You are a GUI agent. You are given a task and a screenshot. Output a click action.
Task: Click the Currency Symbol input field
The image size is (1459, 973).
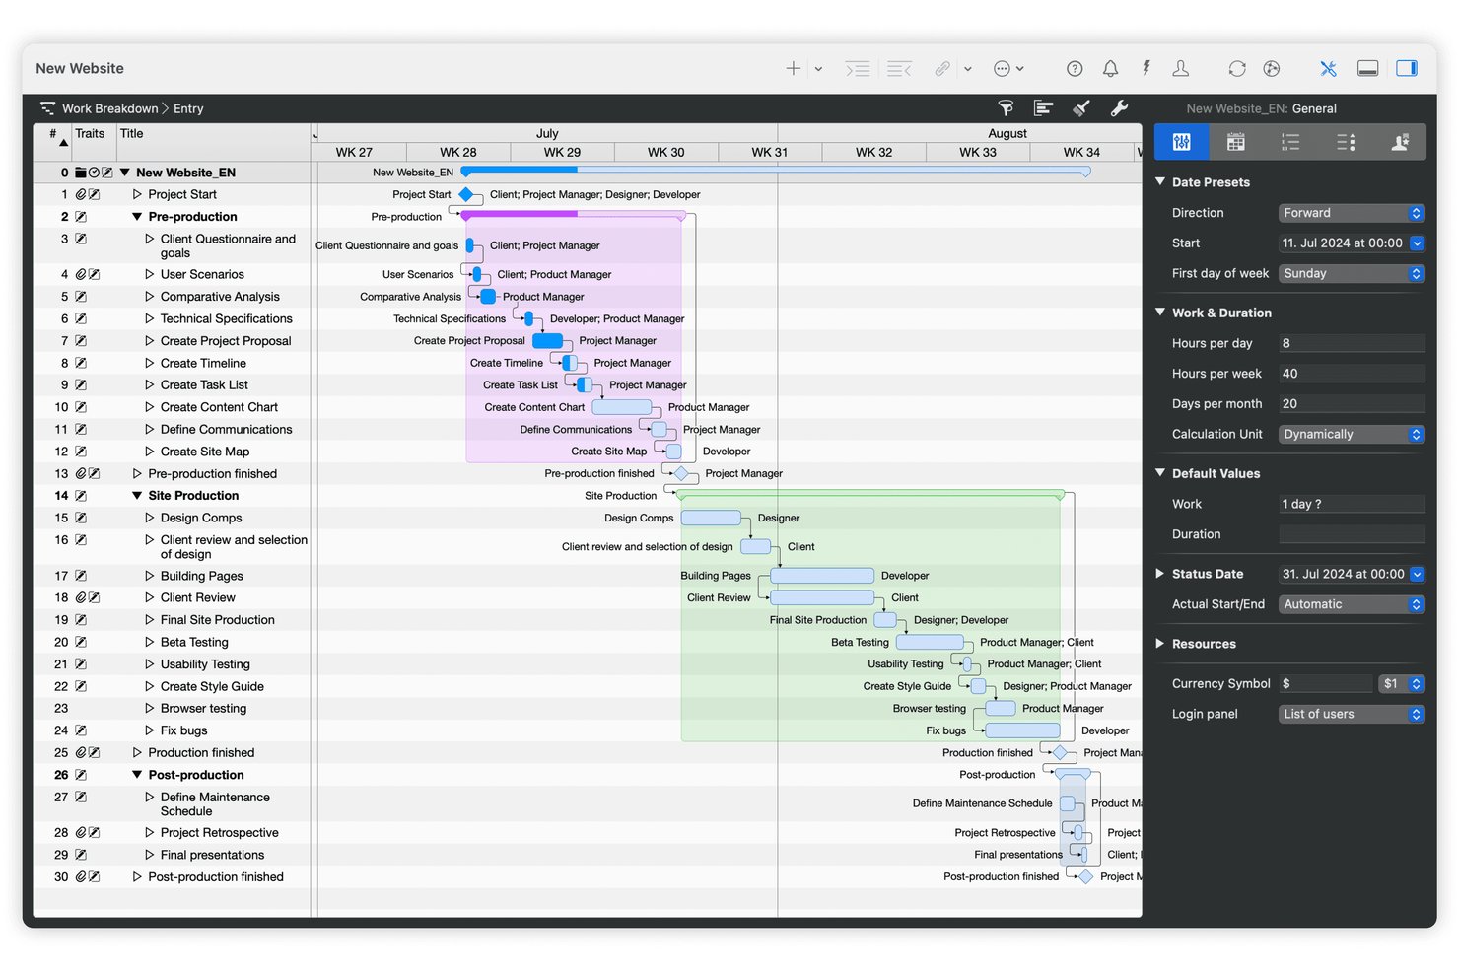[1325, 683]
